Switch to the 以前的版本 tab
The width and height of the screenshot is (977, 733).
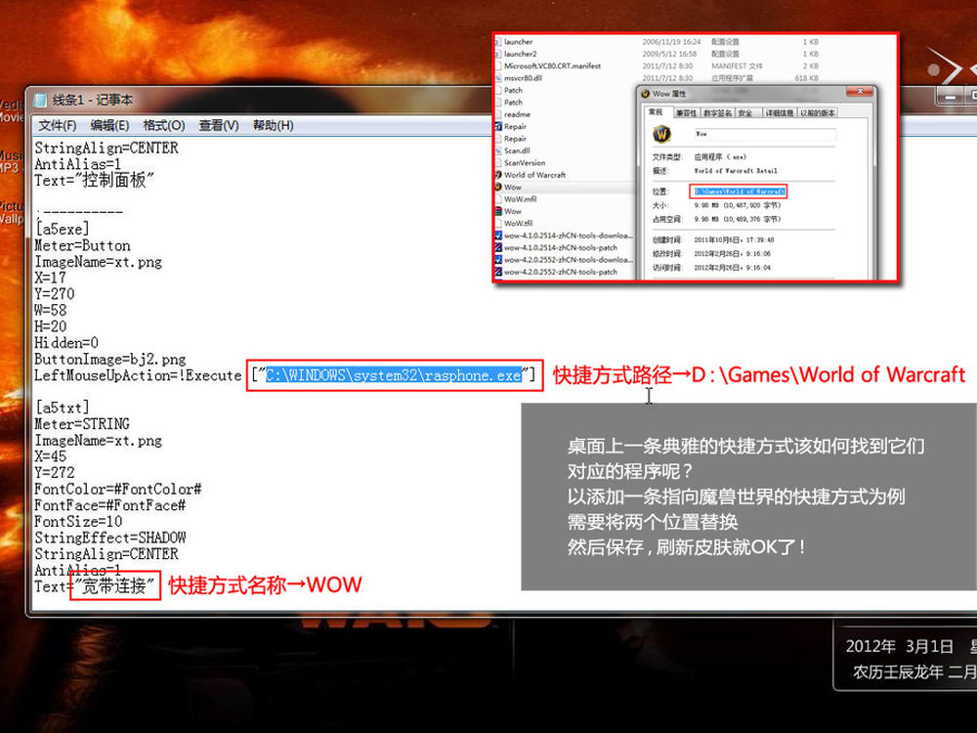click(x=818, y=112)
